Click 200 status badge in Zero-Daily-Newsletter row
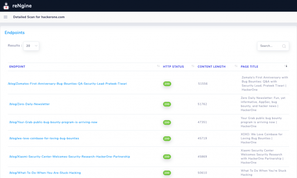The width and height of the screenshot is (297, 178). 167,104
